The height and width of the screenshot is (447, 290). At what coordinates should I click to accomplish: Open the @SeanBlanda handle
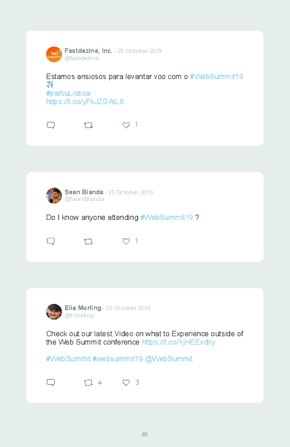[x=84, y=199]
